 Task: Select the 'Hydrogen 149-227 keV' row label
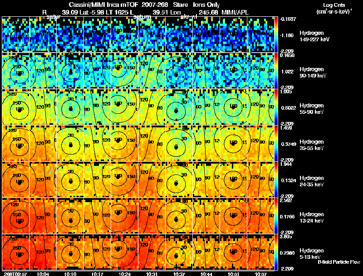pos(314,36)
